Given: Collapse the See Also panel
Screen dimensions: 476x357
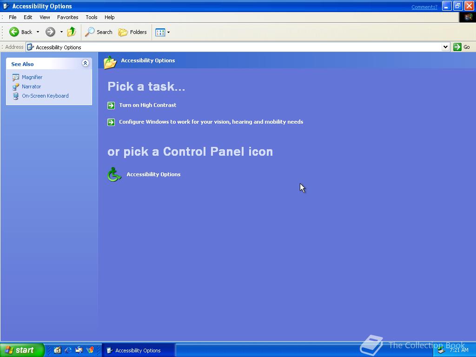Looking at the screenshot, I should 86,63.
